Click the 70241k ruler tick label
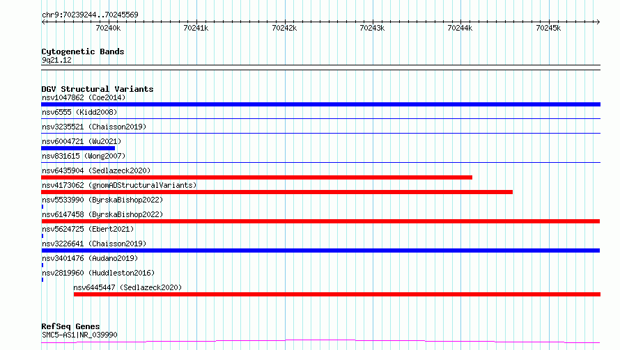Viewport: 620px width, 350px height. point(196,28)
